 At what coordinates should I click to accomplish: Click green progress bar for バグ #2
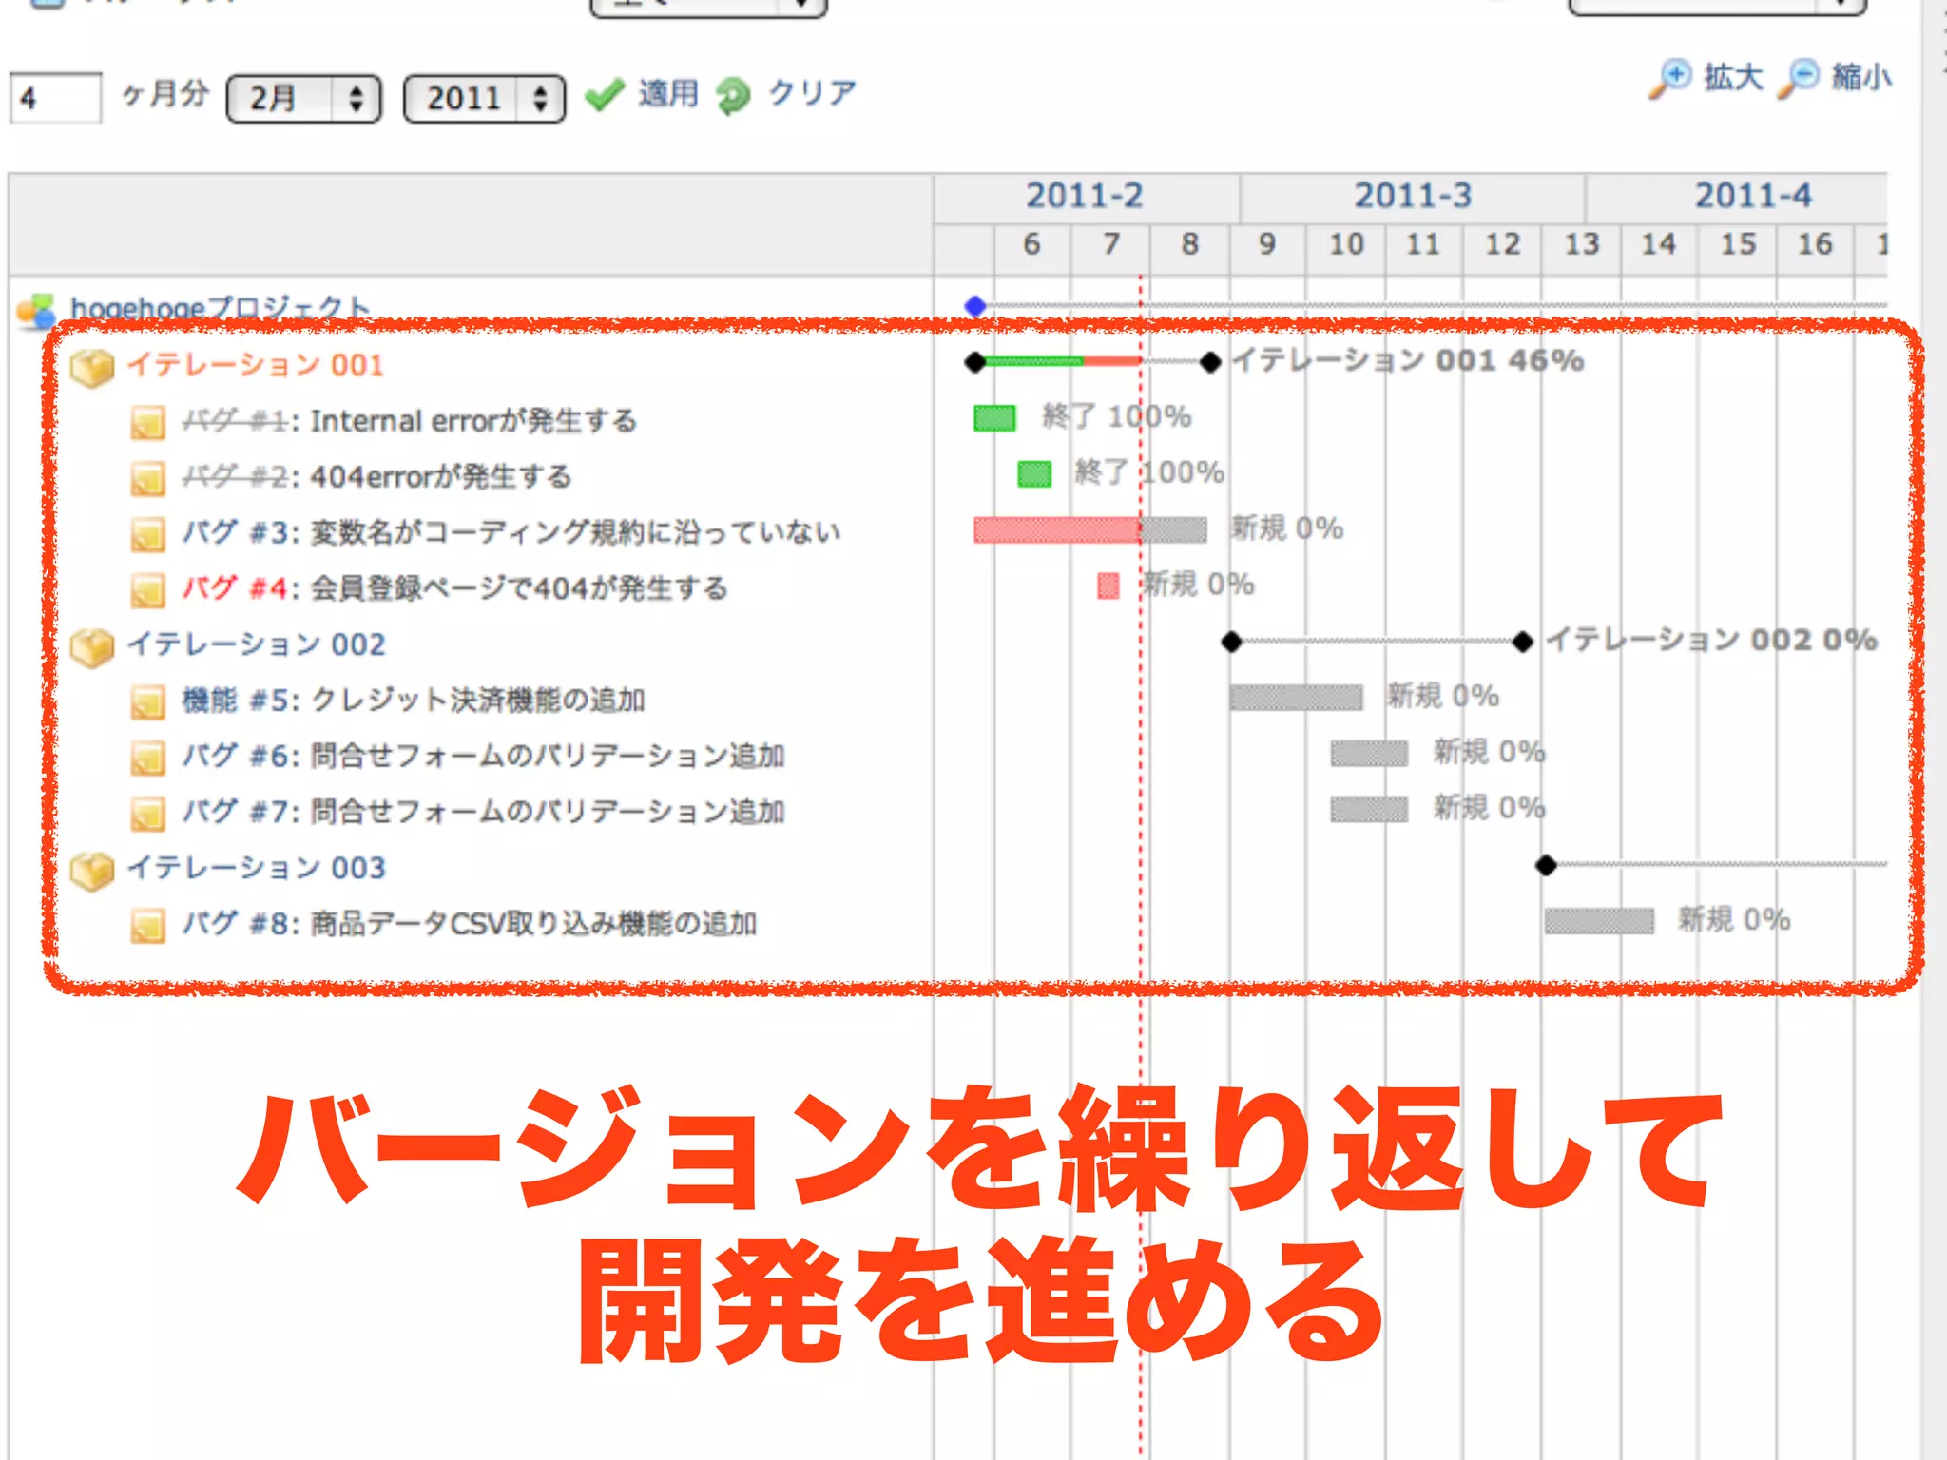click(x=1034, y=474)
